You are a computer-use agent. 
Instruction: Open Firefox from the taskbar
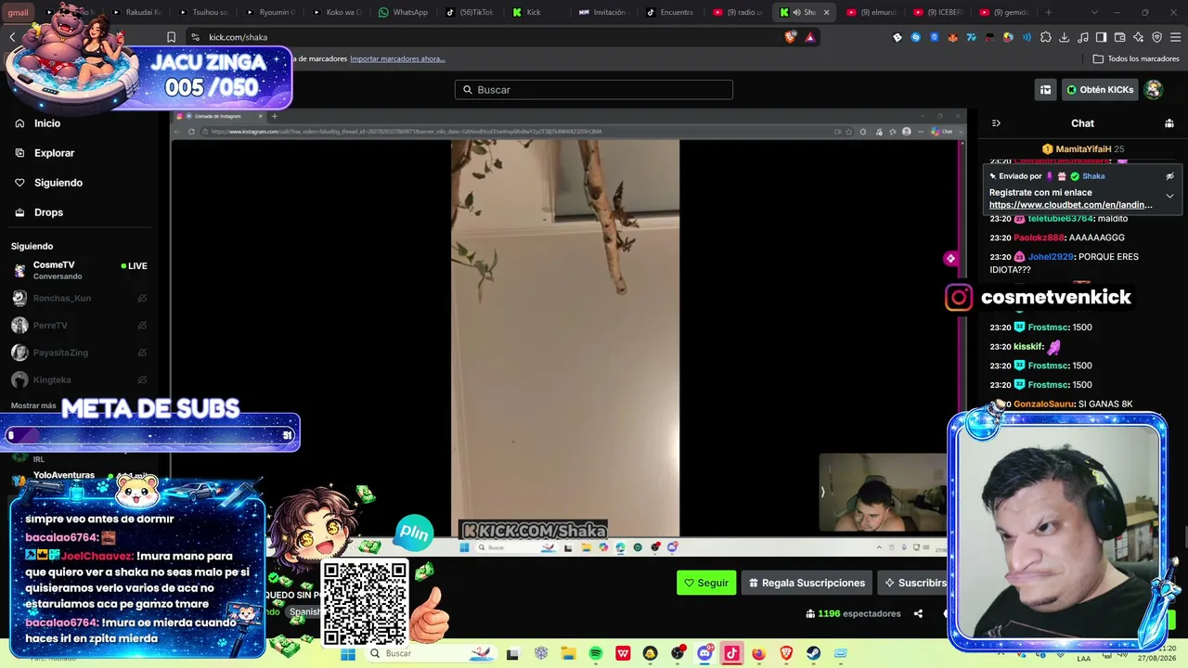(x=759, y=653)
